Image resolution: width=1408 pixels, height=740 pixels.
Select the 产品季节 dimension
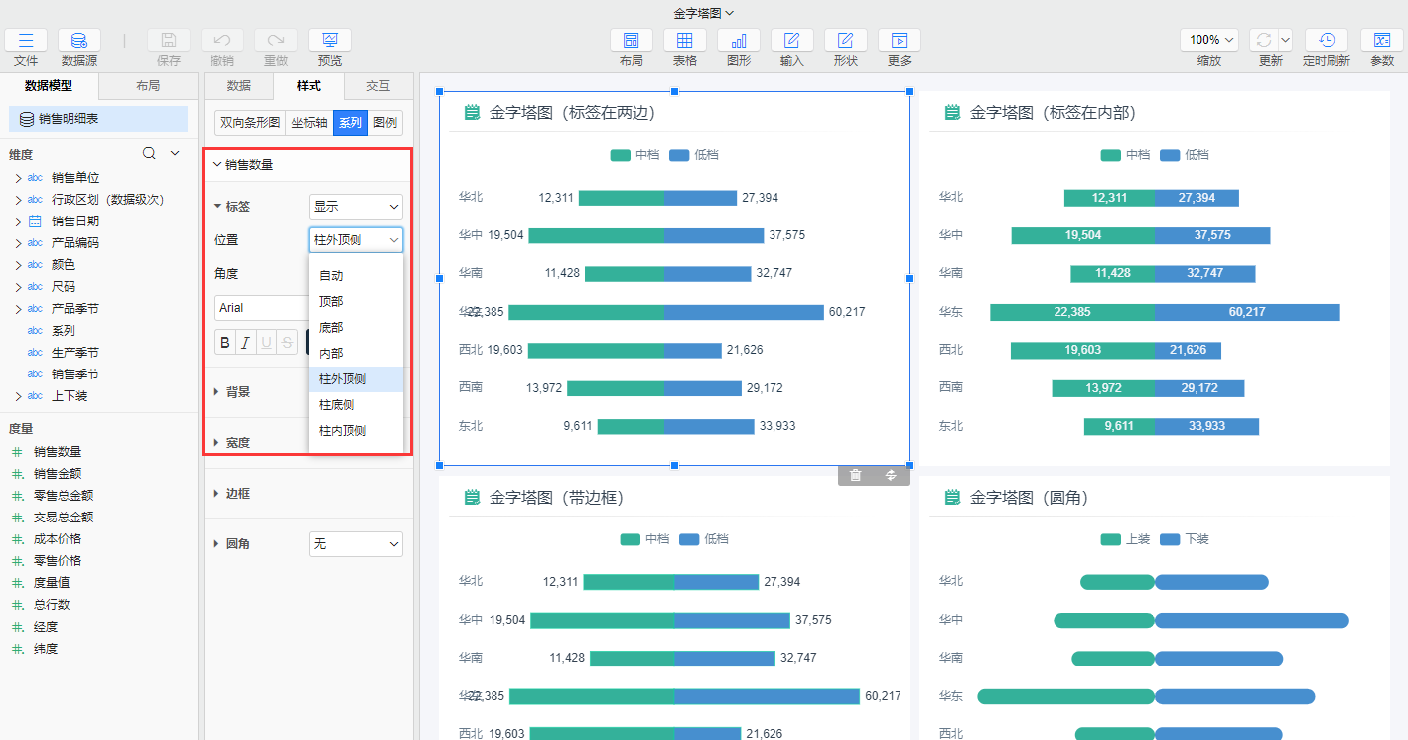(x=75, y=309)
